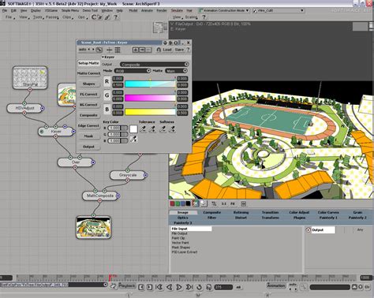This screenshot has height=298, width=374.
Task: Select File Output in operator list
Action: (179, 233)
